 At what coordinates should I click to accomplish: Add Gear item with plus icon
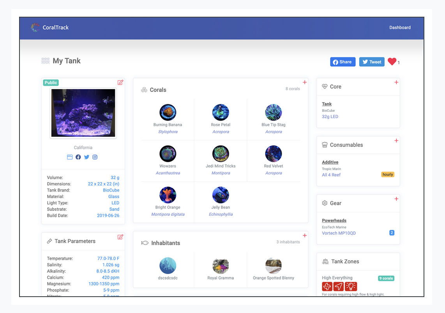point(396,199)
